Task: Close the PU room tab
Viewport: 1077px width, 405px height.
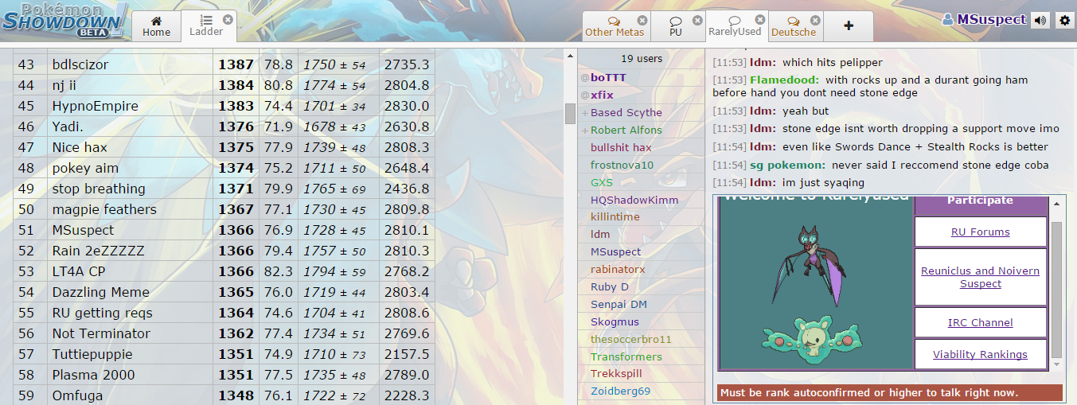Action: [697, 20]
